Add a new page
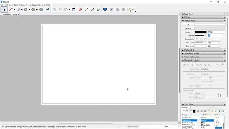The height and width of the screenshot is (129, 229). coord(112,10)
